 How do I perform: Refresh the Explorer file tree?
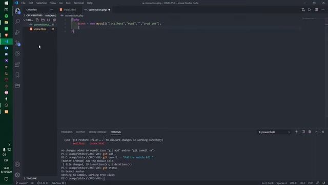click(x=49, y=20)
